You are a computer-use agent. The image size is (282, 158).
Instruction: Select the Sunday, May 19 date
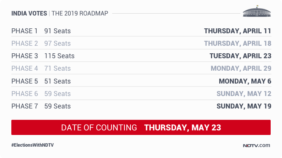(x=244, y=106)
